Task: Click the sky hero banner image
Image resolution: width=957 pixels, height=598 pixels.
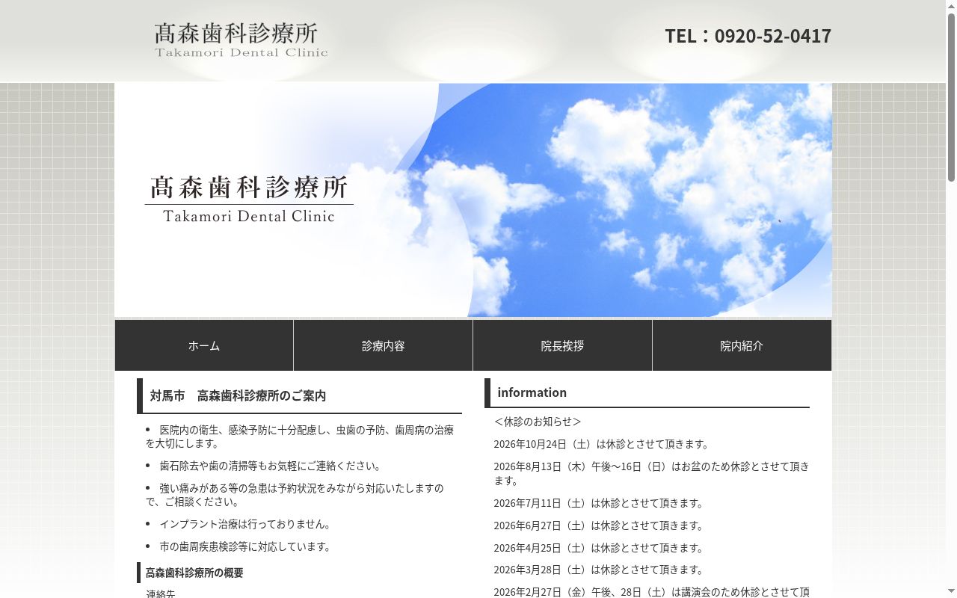Action: pos(473,200)
